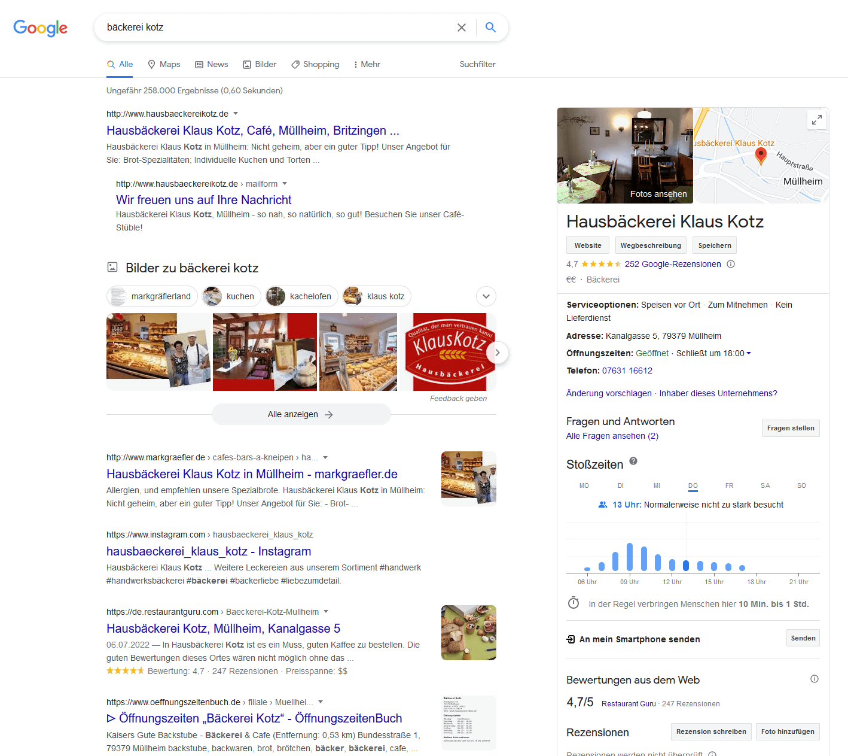Open Wir freuen uns auf Ihre Nachricht
Screen dimensions: 848x756
tap(204, 200)
